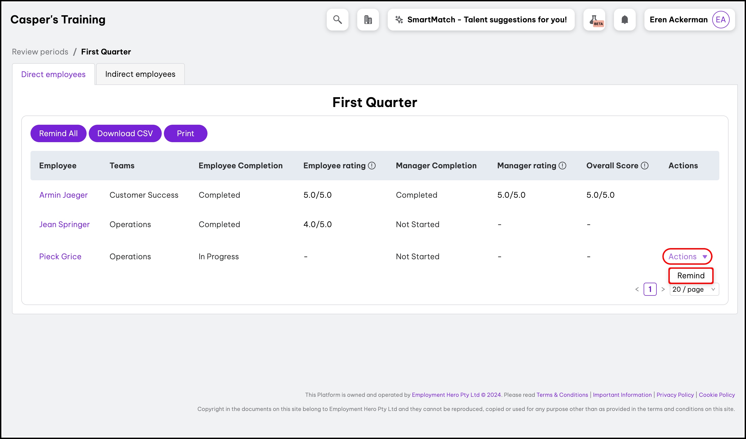Go to next page arrow
Screen dimensions: 746x439
point(663,289)
